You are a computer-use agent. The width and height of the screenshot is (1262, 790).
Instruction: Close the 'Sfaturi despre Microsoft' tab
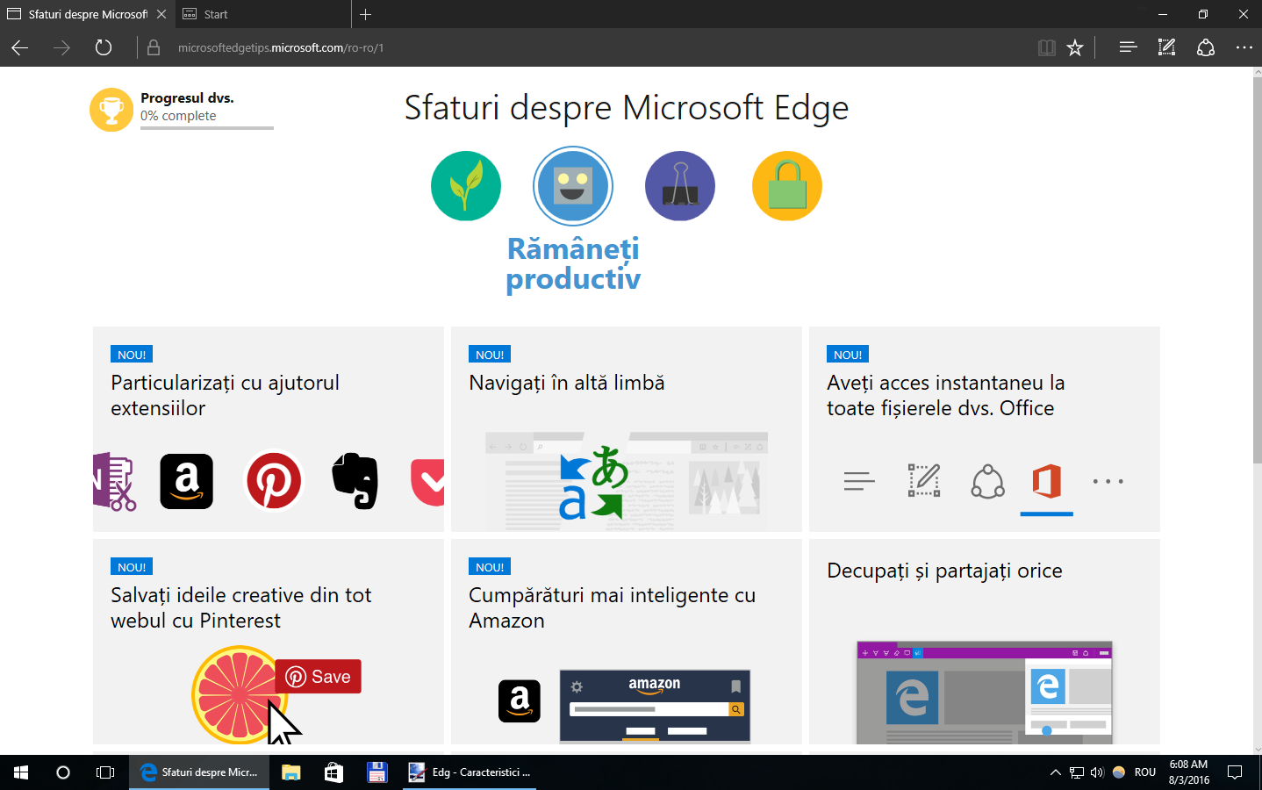pyautogui.click(x=161, y=14)
